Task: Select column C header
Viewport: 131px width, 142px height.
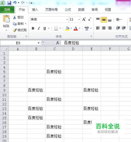Action: 55,49
